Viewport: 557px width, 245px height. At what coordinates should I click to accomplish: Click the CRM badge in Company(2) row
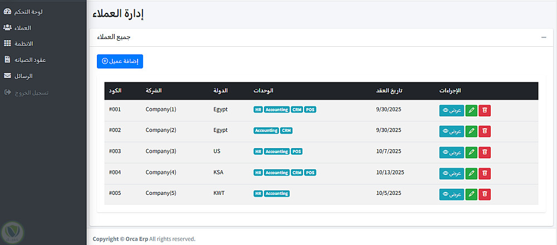tap(286, 131)
